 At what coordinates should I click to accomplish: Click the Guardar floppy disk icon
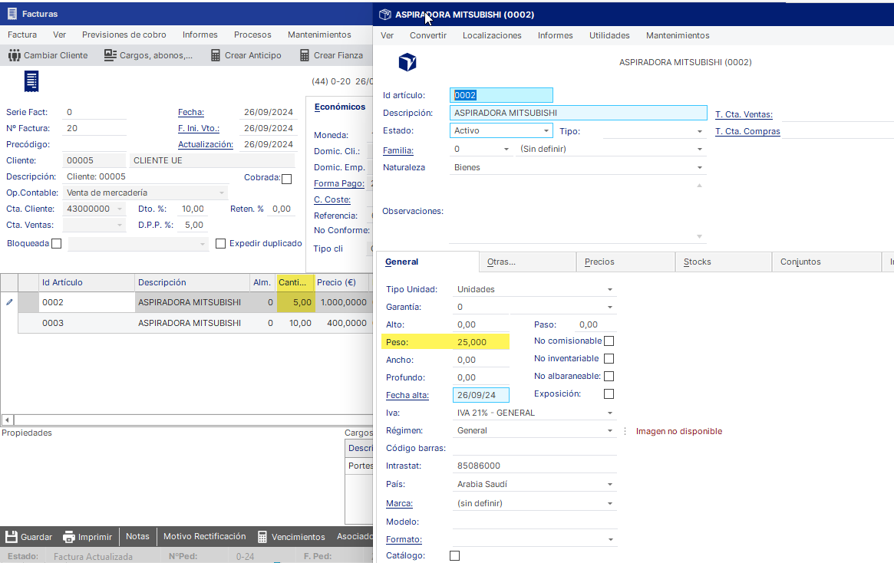click(x=12, y=537)
